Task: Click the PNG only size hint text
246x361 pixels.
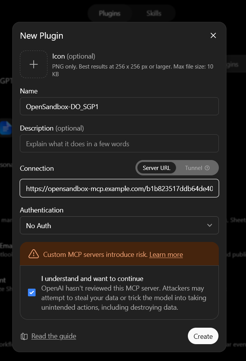Action: pos(133,70)
